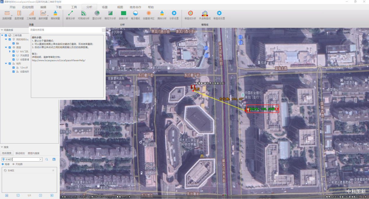
Task: Select the 天地图 radio button
Action: tap(13, 164)
